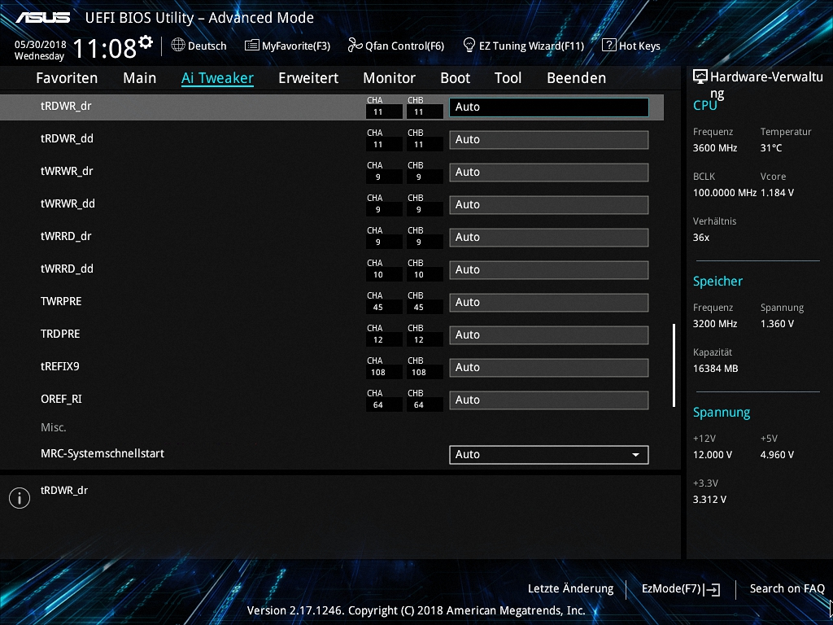This screenshot has width=833, height=625.
Task: Select the TRDPRE row label
Action: pyautogui.click(x=60, y=334)
